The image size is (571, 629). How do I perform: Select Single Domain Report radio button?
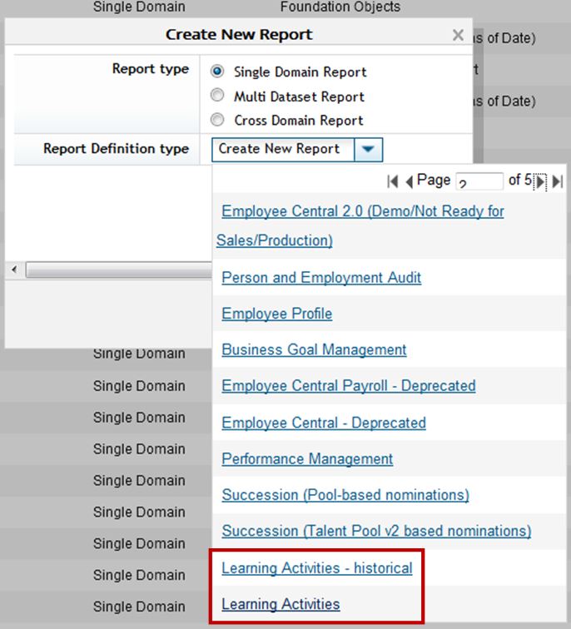[x=217, y=72]
